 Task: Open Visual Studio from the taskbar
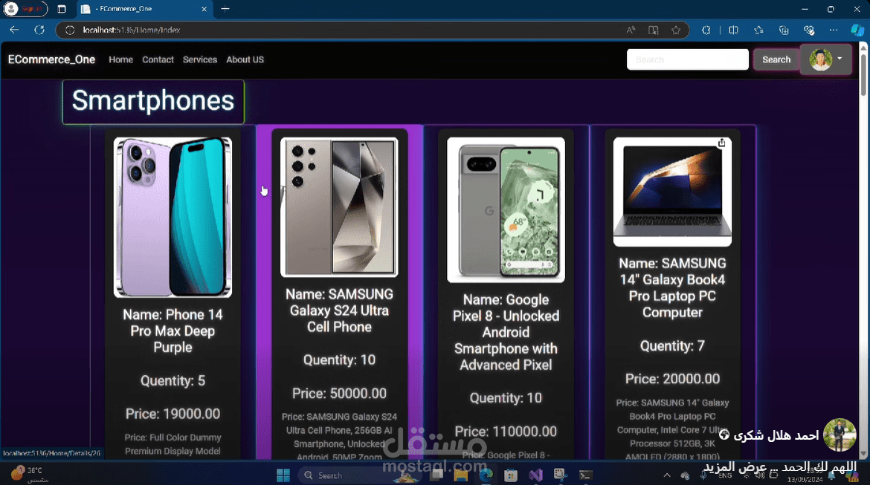[x=535, y=475]
